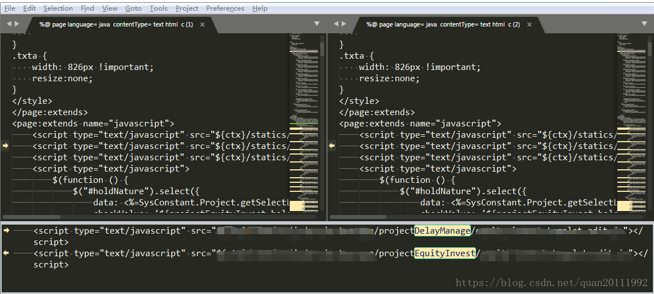Click 'resize:none;' line in left pane

pos(62,78)
